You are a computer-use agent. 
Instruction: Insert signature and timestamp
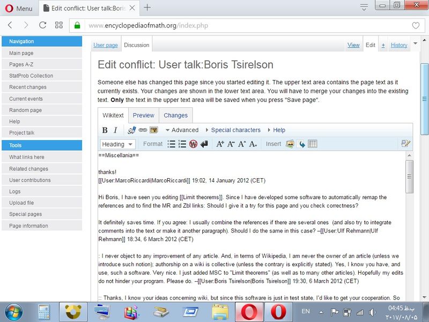131,130
